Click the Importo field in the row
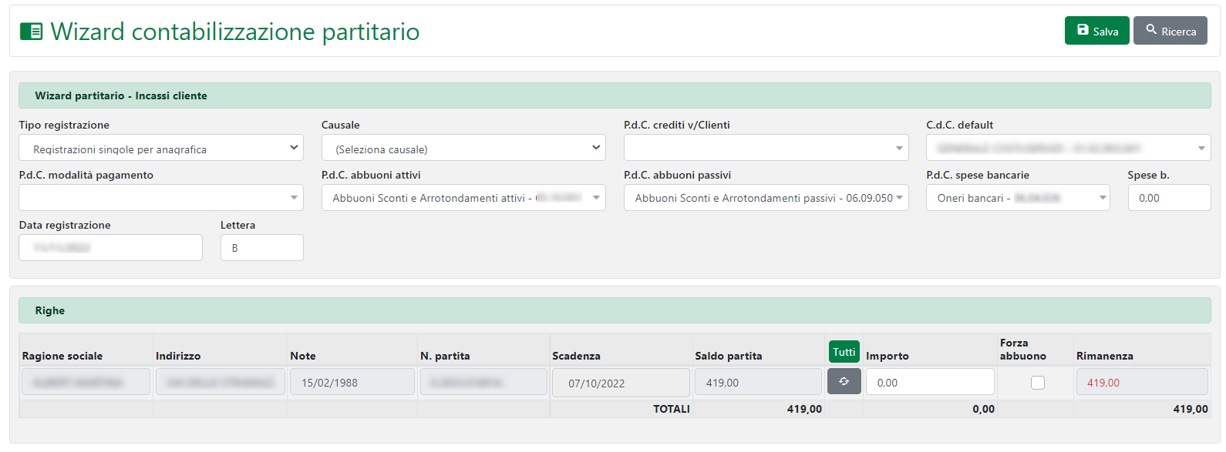Viewport: 1226px width, 452px height. [929, 382]
